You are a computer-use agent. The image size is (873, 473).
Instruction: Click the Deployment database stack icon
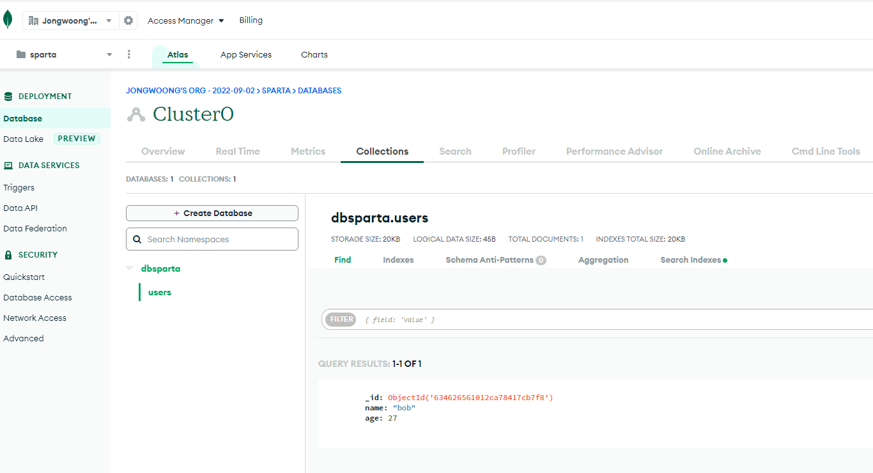point(8,97)
